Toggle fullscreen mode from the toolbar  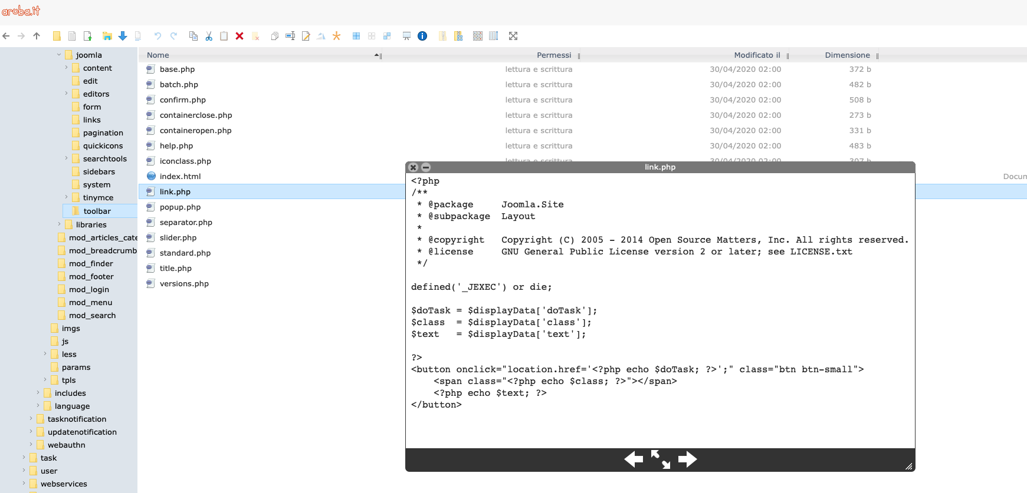pos(513,36)
